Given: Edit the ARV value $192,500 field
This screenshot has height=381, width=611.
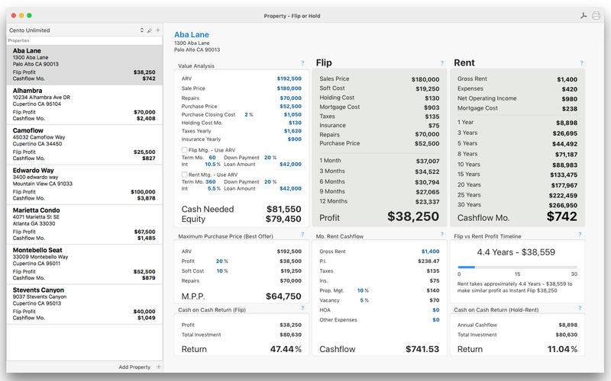Looking at the screenshot, I should tap(289, 78).
